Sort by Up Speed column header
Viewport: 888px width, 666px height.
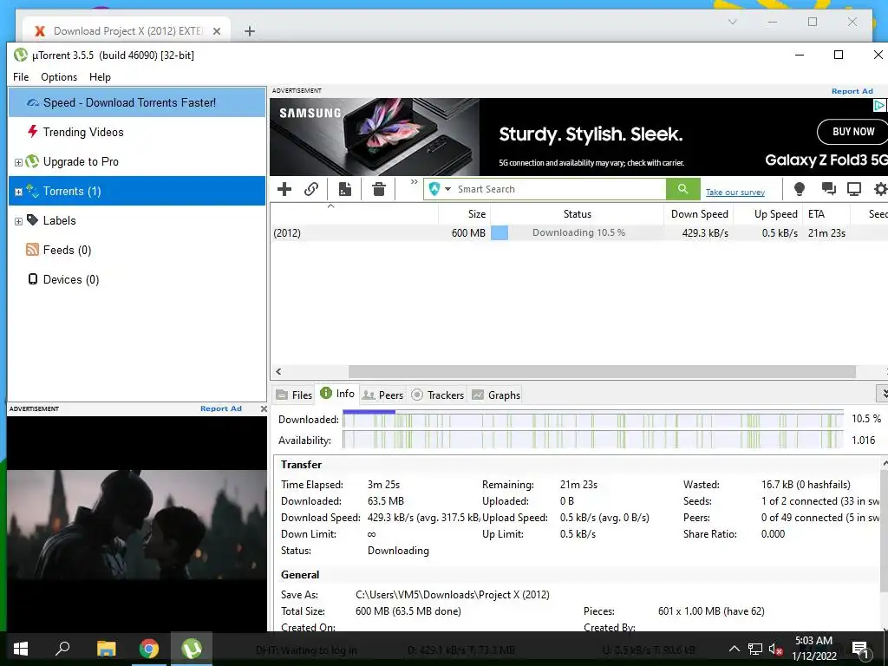pos(768,214)
